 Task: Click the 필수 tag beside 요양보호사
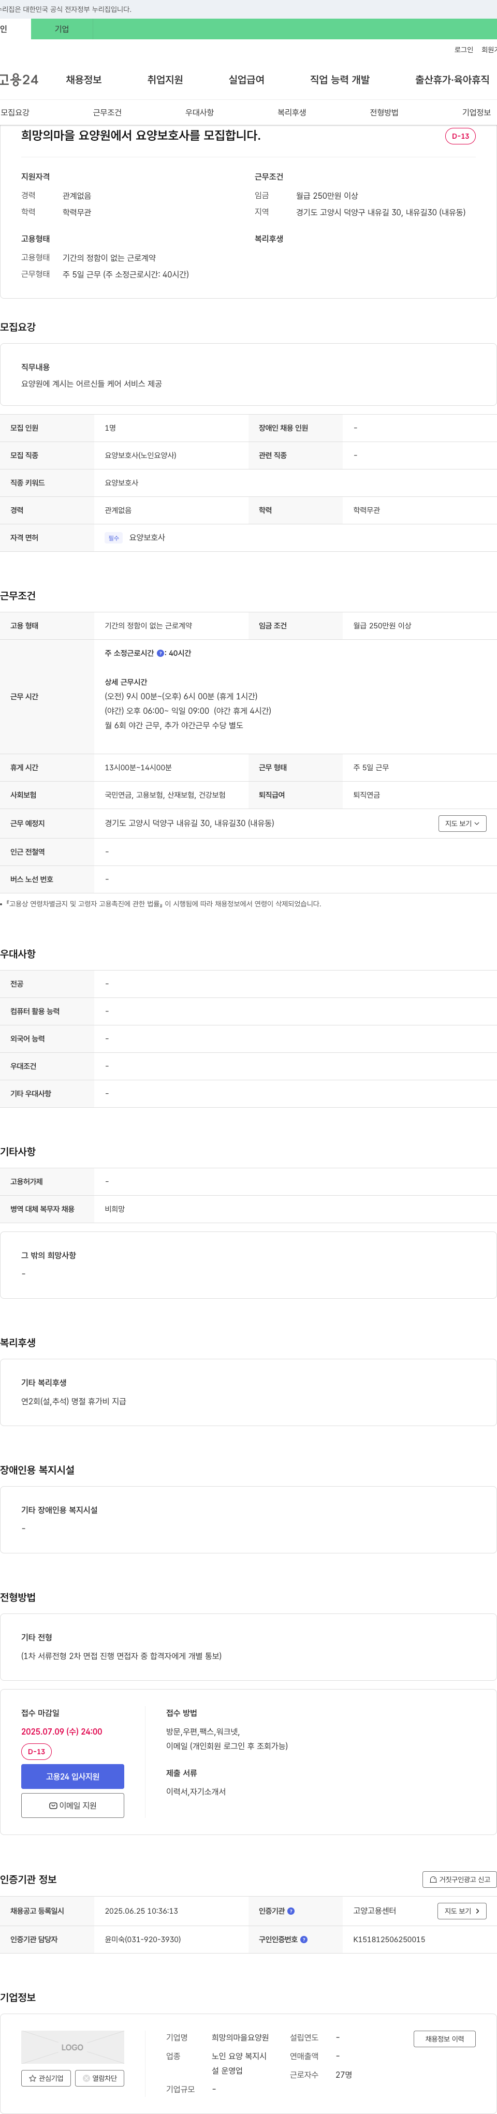114,538
